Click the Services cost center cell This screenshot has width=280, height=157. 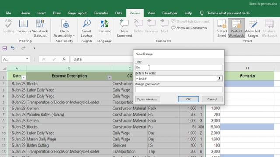(x=130, y=145)
